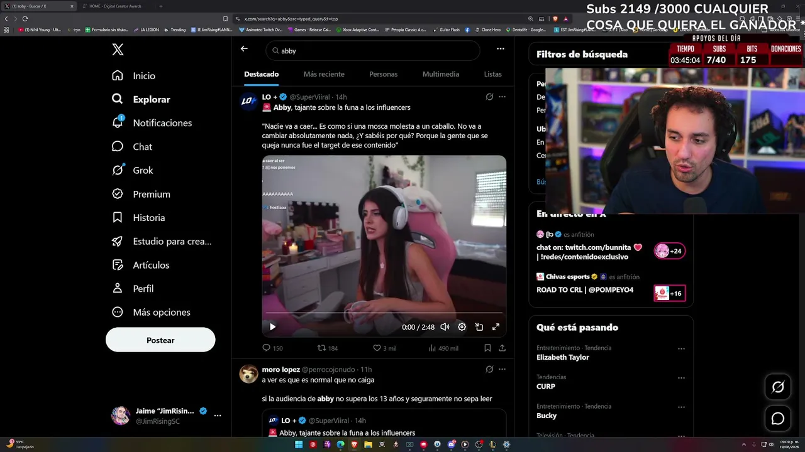
Task: Switch to the Destacado tab
Action: [262, 74]
